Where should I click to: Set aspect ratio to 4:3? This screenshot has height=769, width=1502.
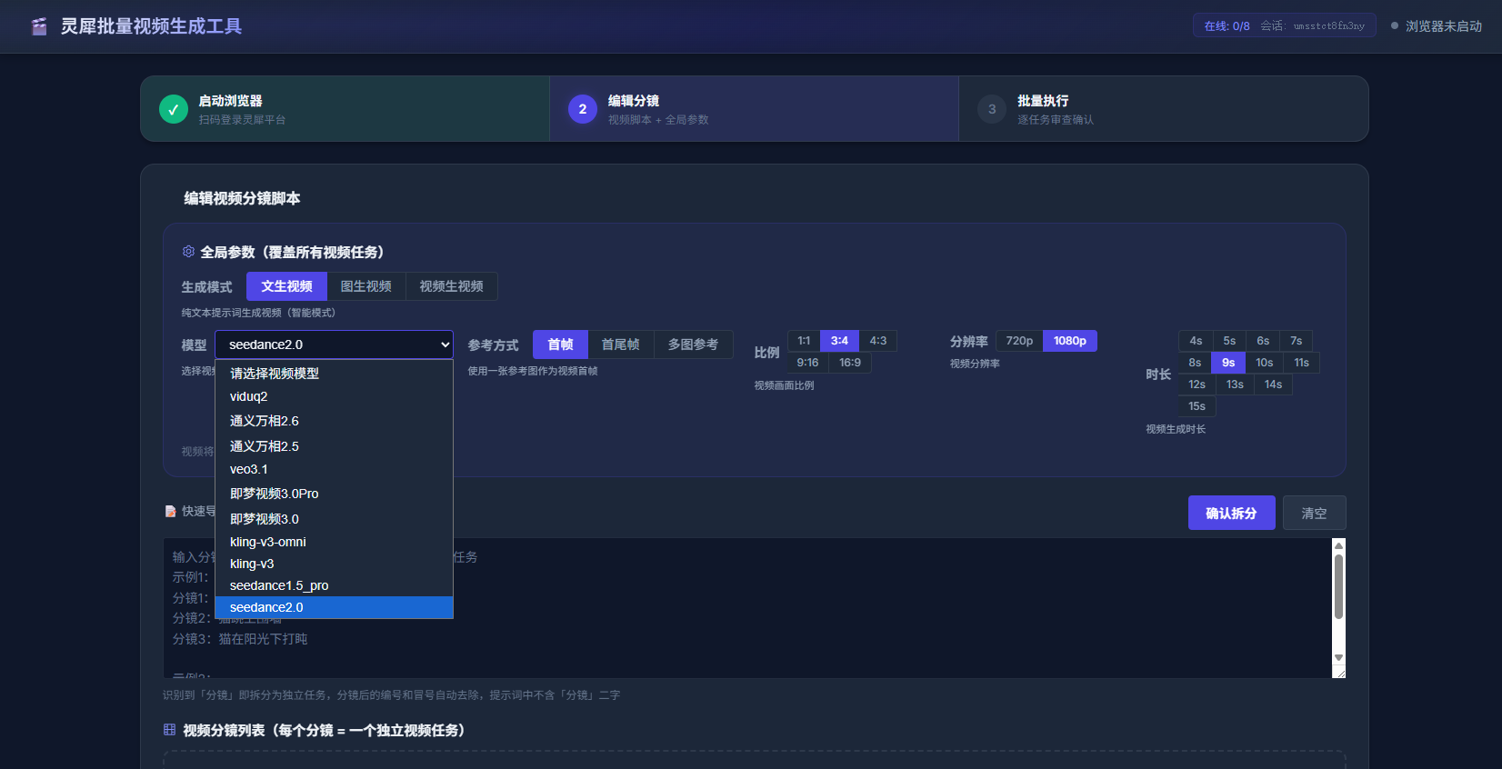[x=878, y=341]
